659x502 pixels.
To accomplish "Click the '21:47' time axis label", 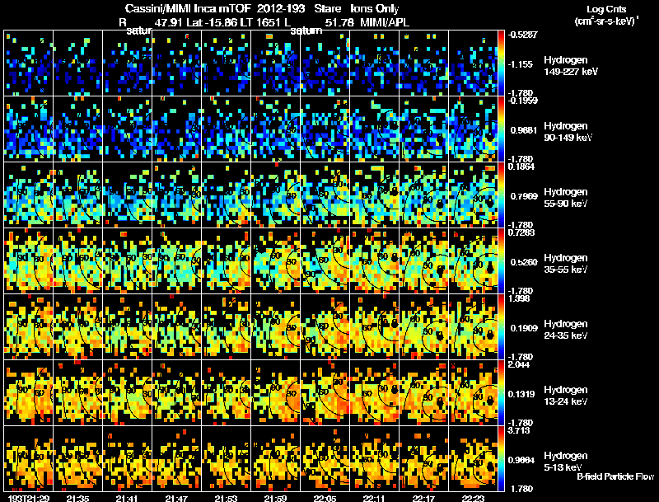I will [x=176, y=498].
